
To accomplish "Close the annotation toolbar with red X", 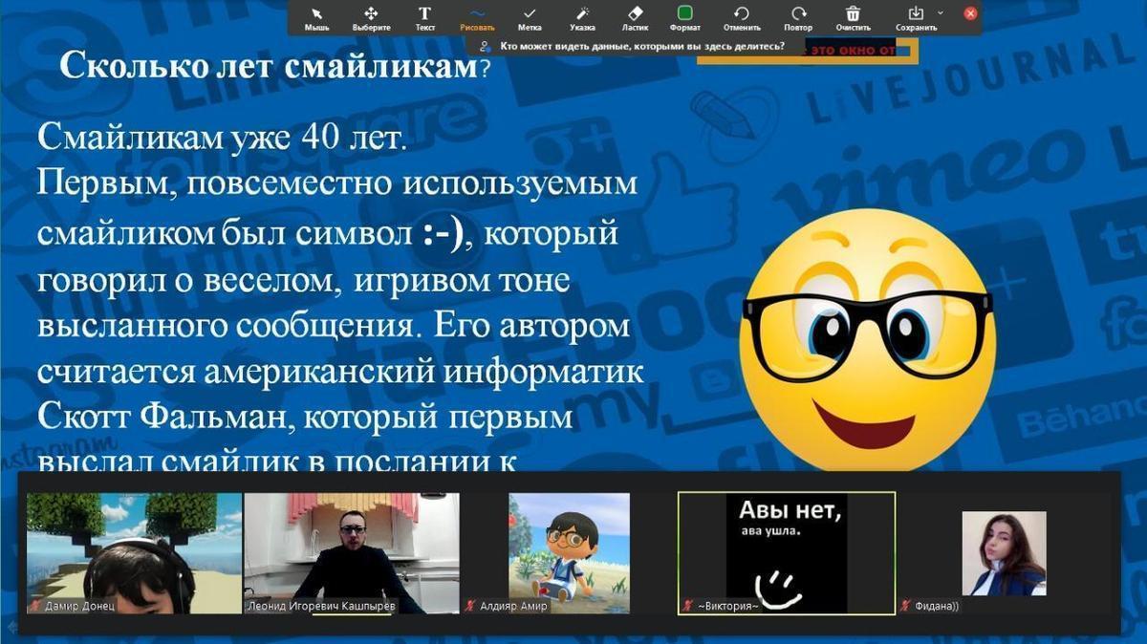I will tap(971, 13).
